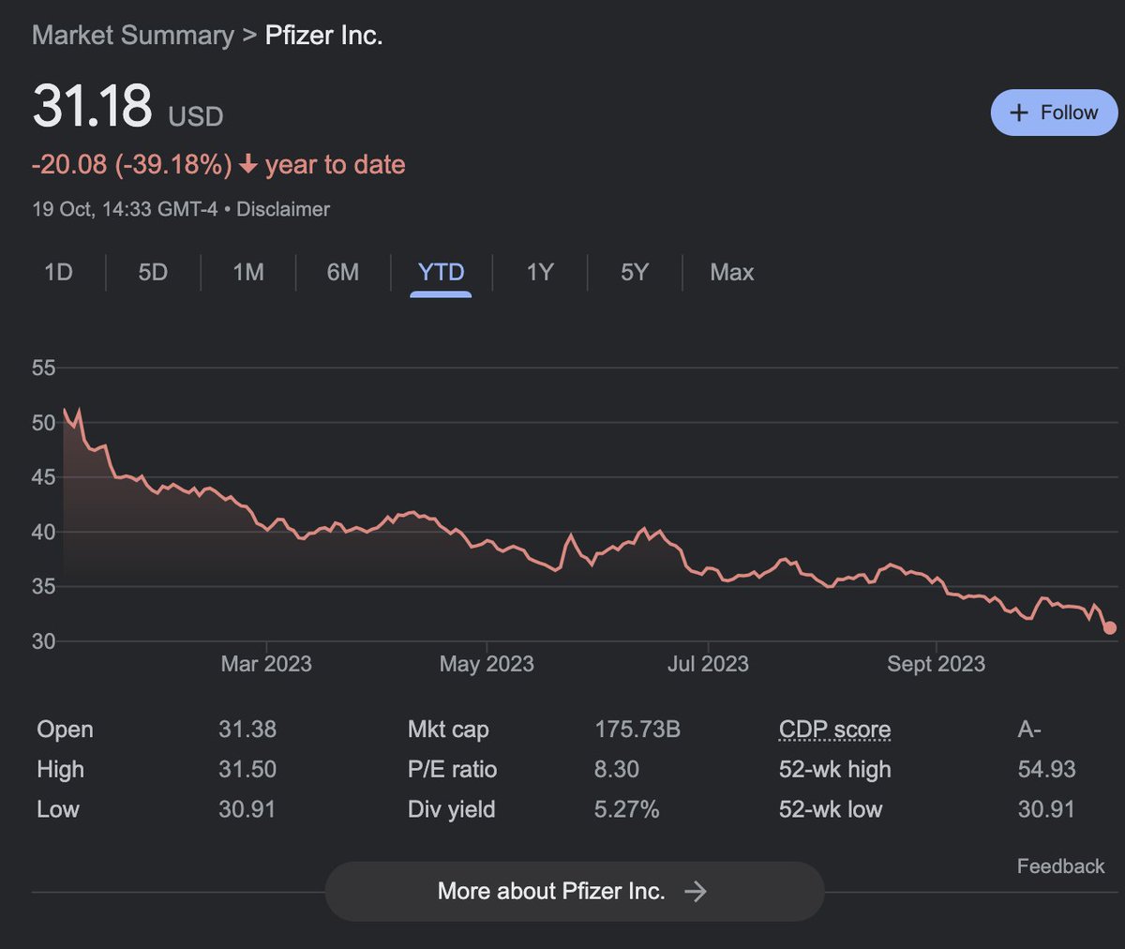Click the 31.18 price value
This screenshot has height=949, width=1125.
pos(92,105)
